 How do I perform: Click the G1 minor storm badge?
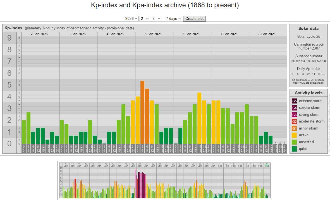click(x=294, y=128)
